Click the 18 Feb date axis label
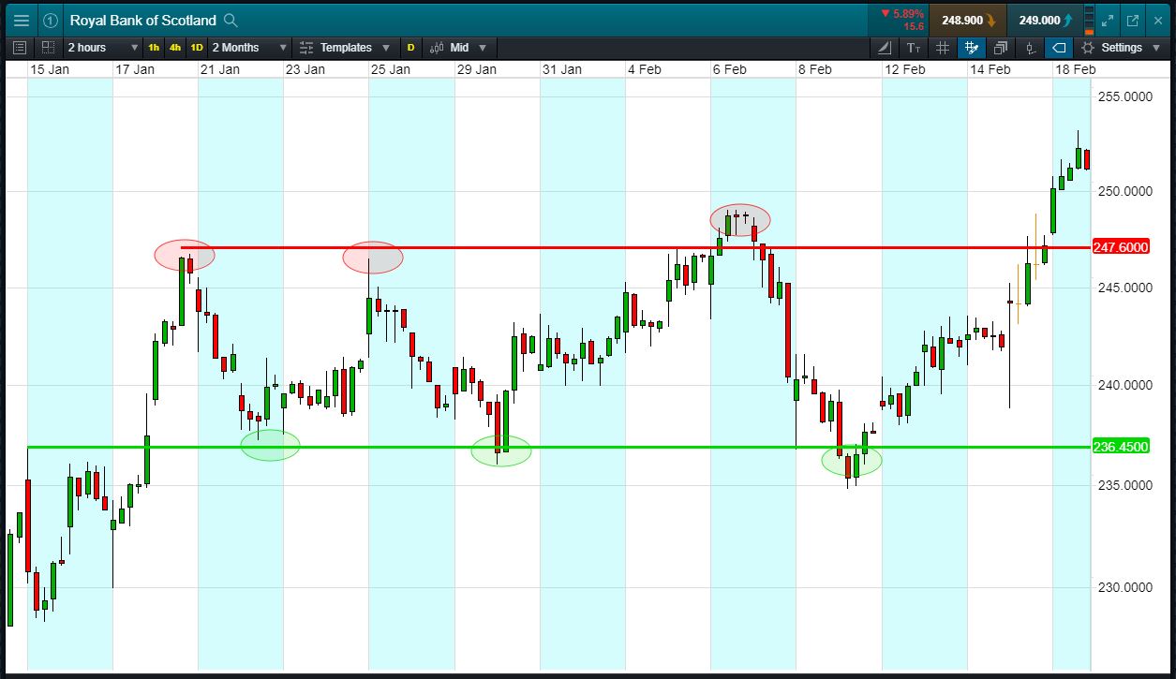Screen dimensions: 1176x679 pyautogui.click(x=1076, y=69)
